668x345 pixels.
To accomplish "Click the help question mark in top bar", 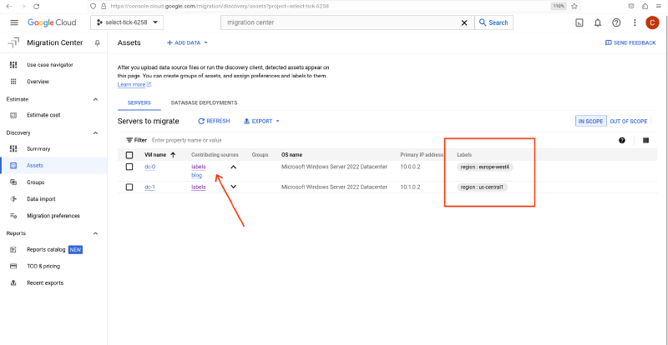I will tap(616, 22).
